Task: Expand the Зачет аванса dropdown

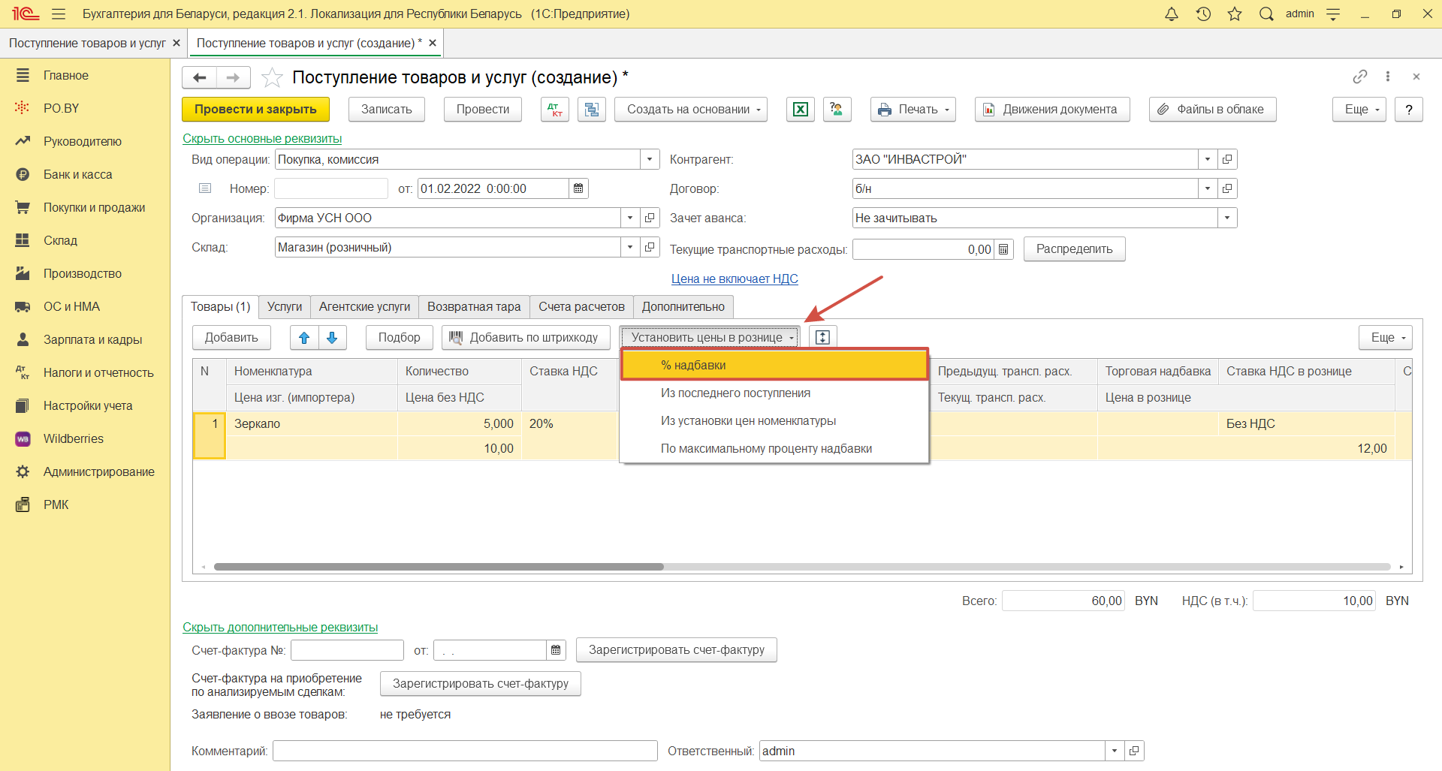Action: tap(1226, 218)
